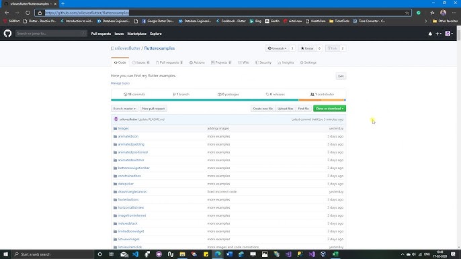Image resolution: width=461 pixels, height=259 pixels.
Task: Open the plus create-new dropdown
Action: [x=438, y=34]
